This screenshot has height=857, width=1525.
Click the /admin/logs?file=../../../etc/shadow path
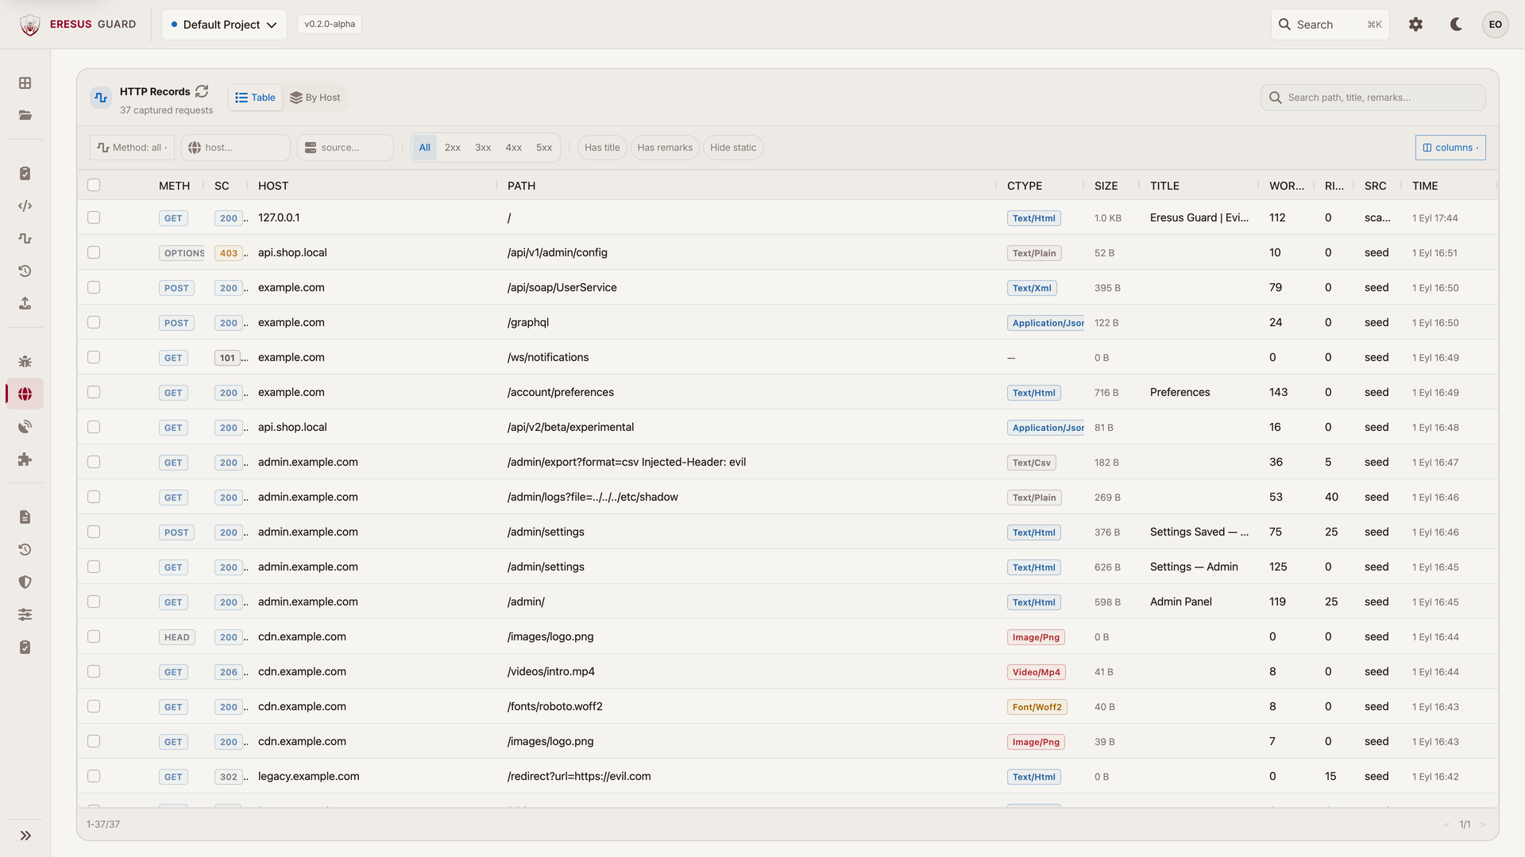click(593, 497)
